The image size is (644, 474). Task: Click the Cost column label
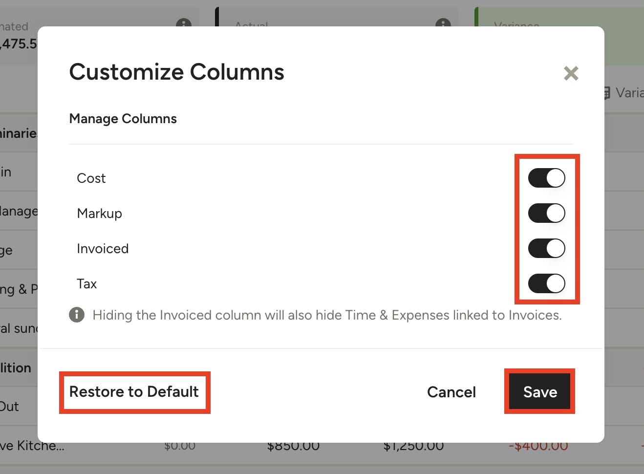(91, 178)
